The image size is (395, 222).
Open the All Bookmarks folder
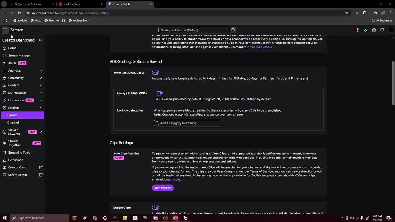click(382, 20)
